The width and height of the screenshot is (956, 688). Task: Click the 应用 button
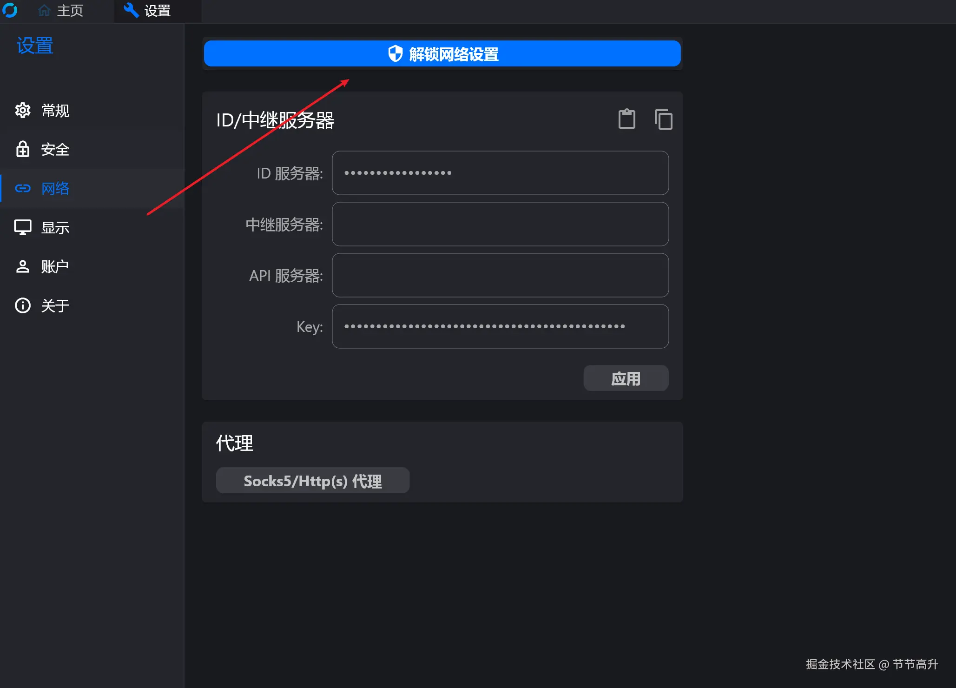click(x=626, y=378)
